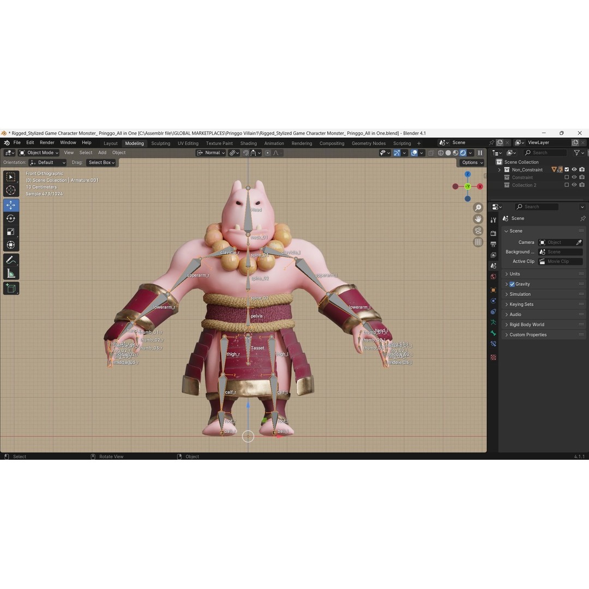This screenshot has height=589, width=589.
Task: Open the viewport Options dropdown
Action: pyautogui.click(x=472, y=163)
